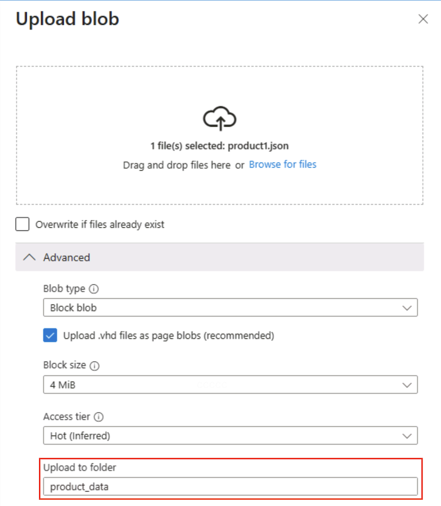Click the cloud upload icon
Screen dimensions: 441x506
[220, 118]
